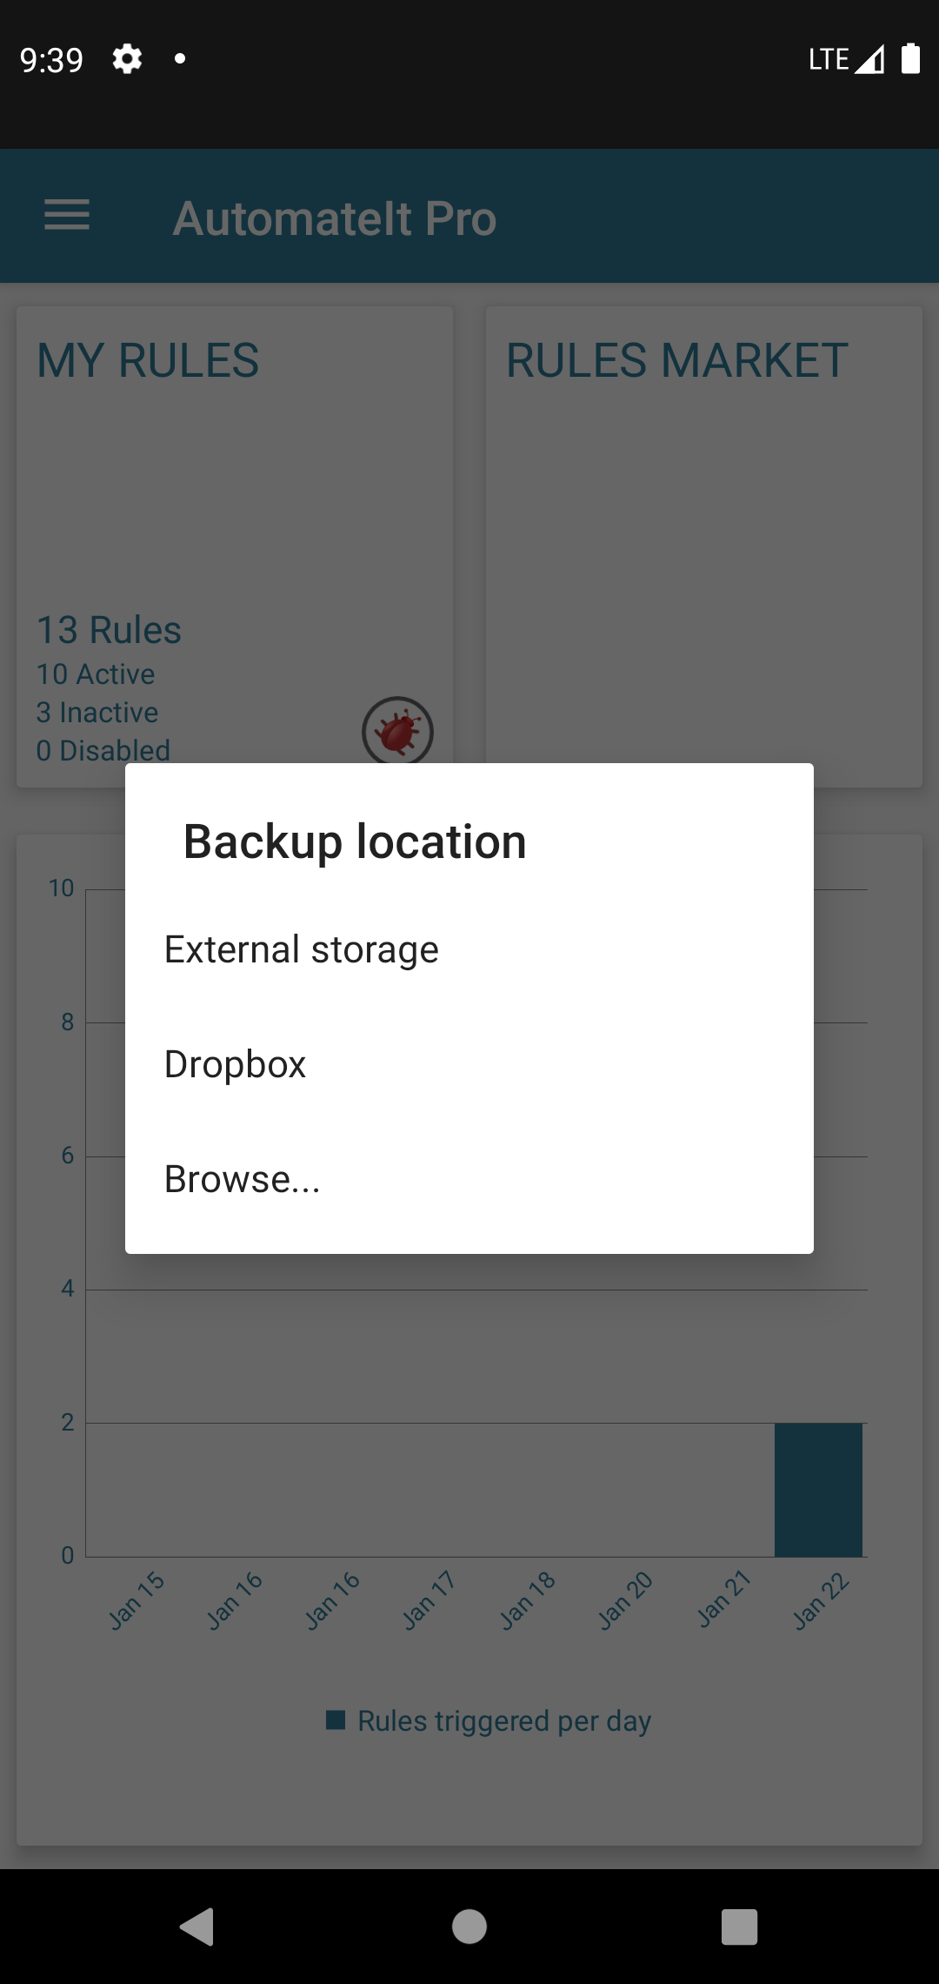Screen dimensions: 939x1984
Task: Tap the Jan 22 bar in chart
Action: click(818, 1490)
